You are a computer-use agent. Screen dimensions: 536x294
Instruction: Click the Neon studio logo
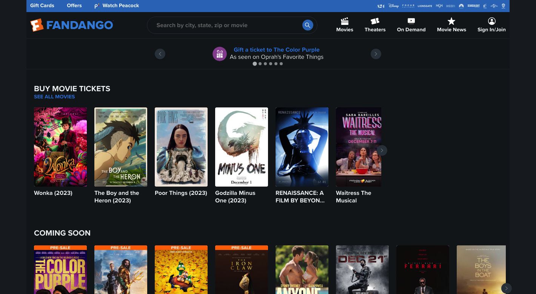click(x=451, y=6)
